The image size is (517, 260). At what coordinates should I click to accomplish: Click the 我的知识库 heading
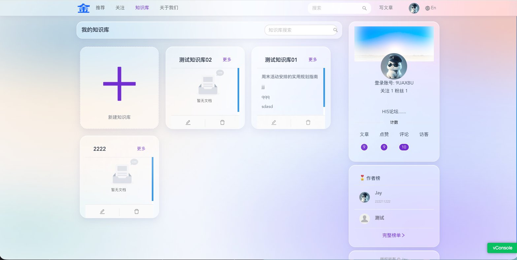click(95, 30)
